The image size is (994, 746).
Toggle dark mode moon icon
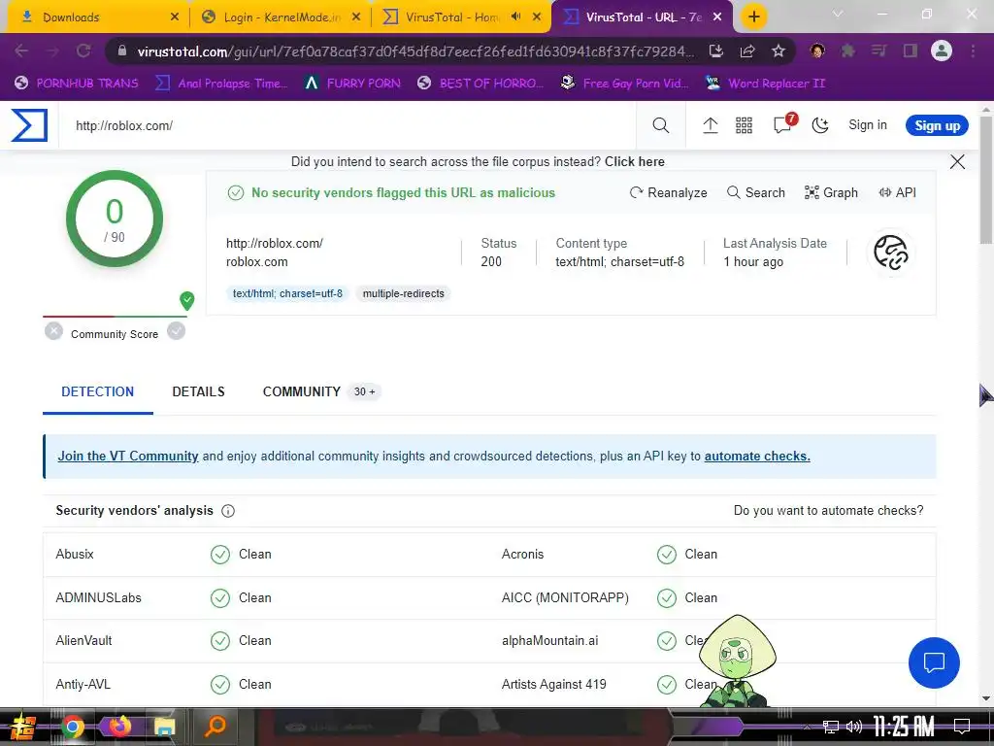click(820, 125)
